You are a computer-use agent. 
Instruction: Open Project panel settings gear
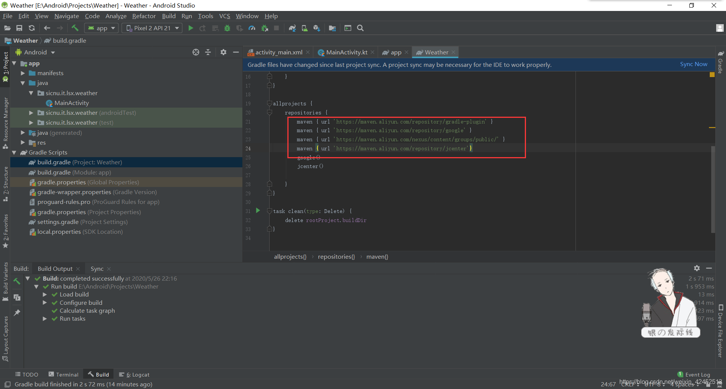point(223,52)
